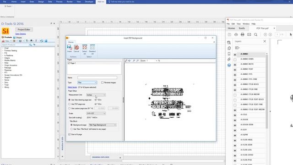The width and height of the screenshot is (293, 165).
Task: Open the Scale dropdown
Action: [96, 113]
